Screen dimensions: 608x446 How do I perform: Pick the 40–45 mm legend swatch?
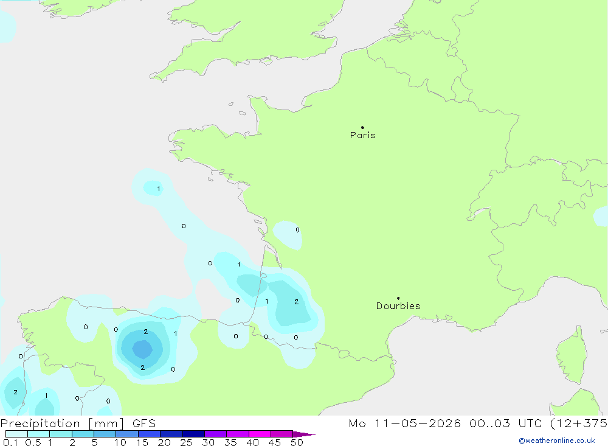coord(260,434)
